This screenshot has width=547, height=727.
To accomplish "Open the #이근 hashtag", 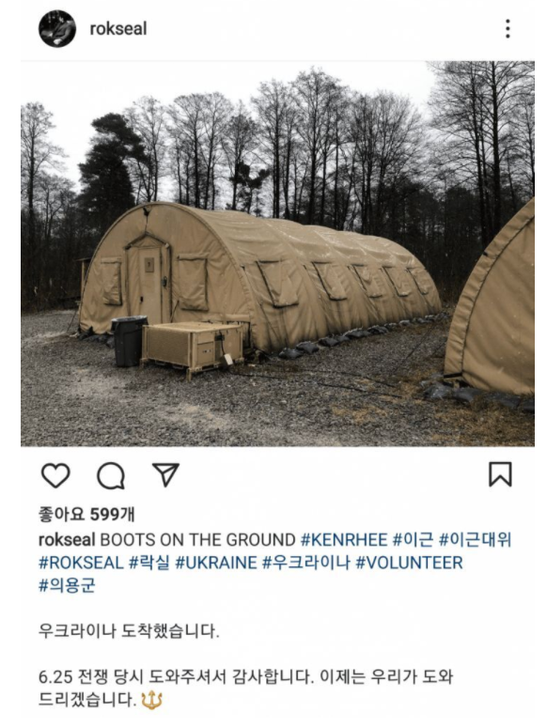I will click(x=413, y=540).
